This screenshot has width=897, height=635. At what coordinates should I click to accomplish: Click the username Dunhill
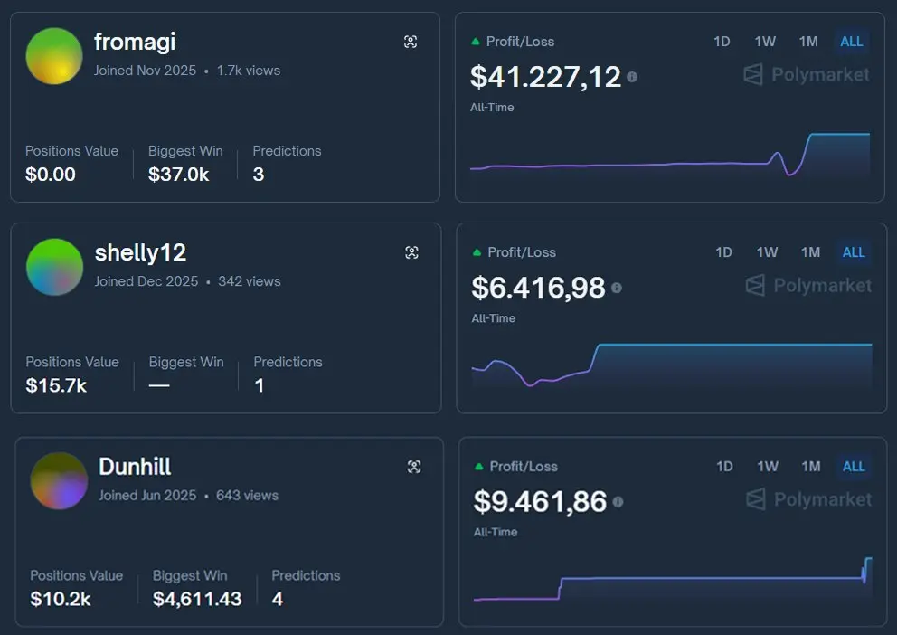coord(135,467)
